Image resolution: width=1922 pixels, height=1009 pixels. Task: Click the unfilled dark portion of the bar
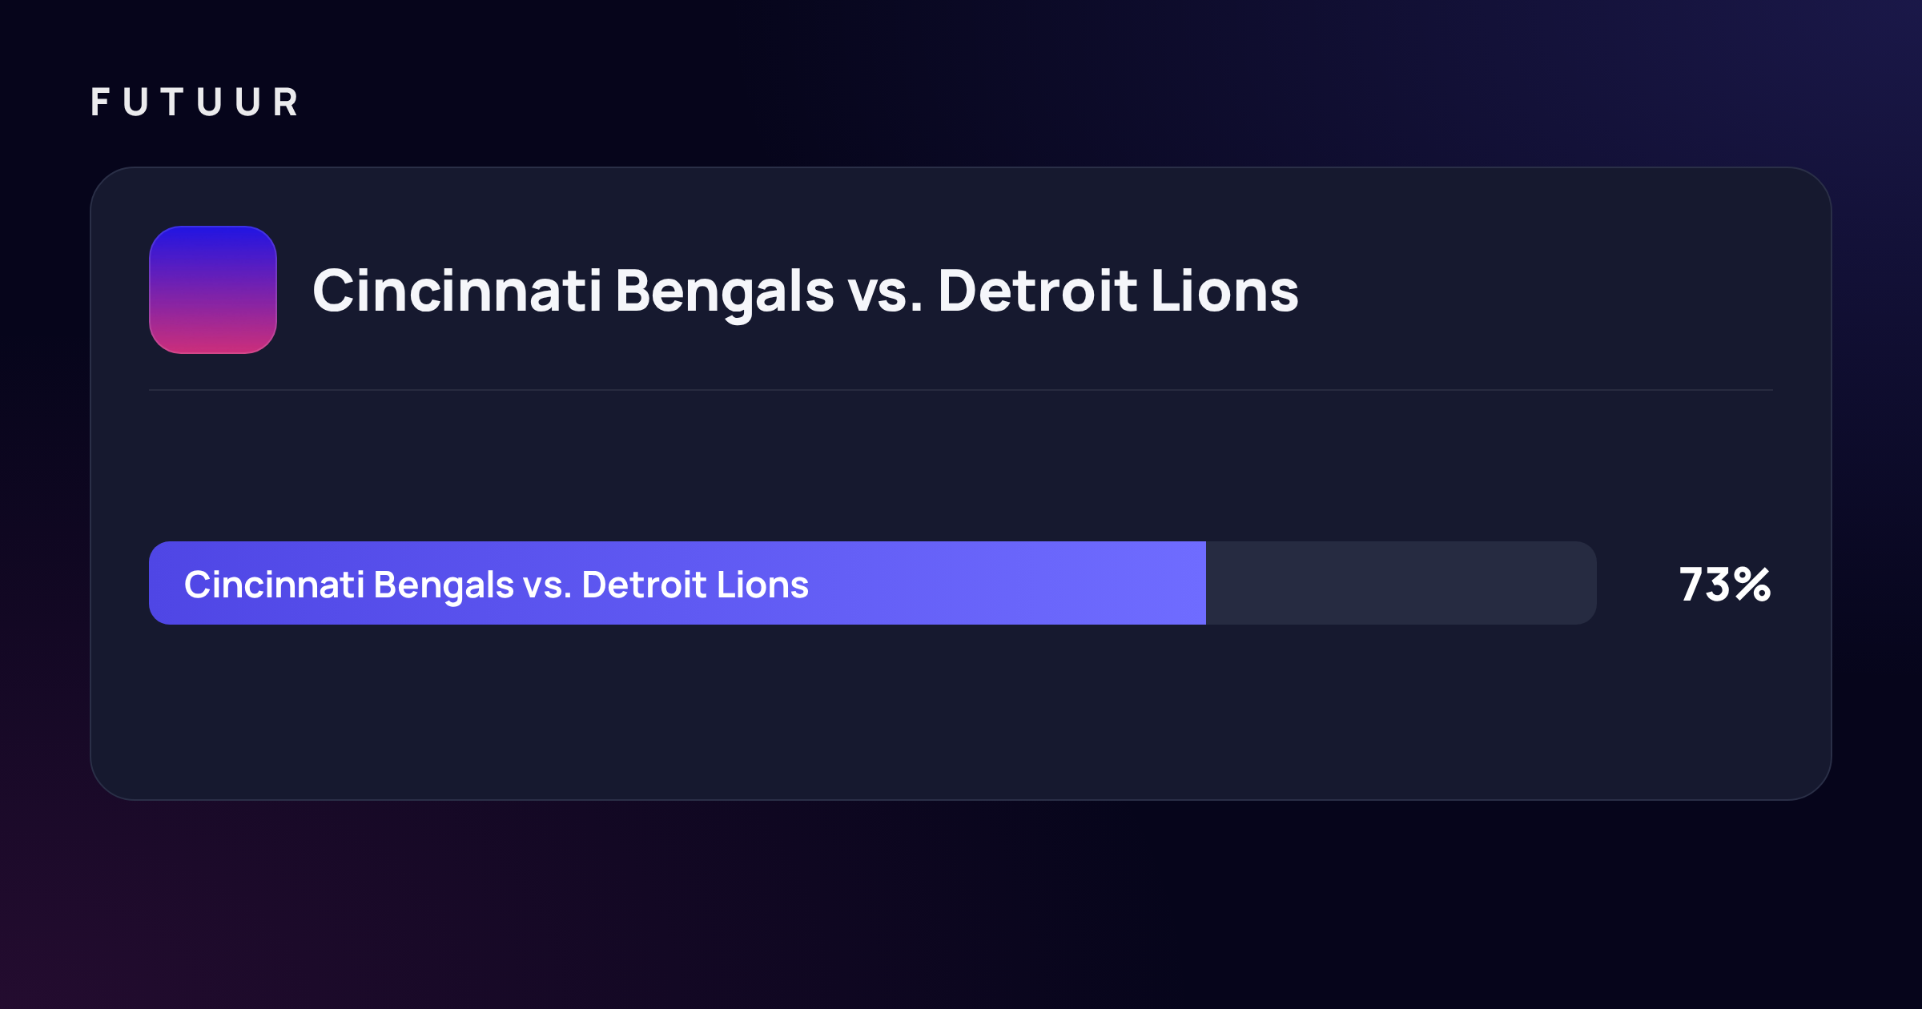1401,583
